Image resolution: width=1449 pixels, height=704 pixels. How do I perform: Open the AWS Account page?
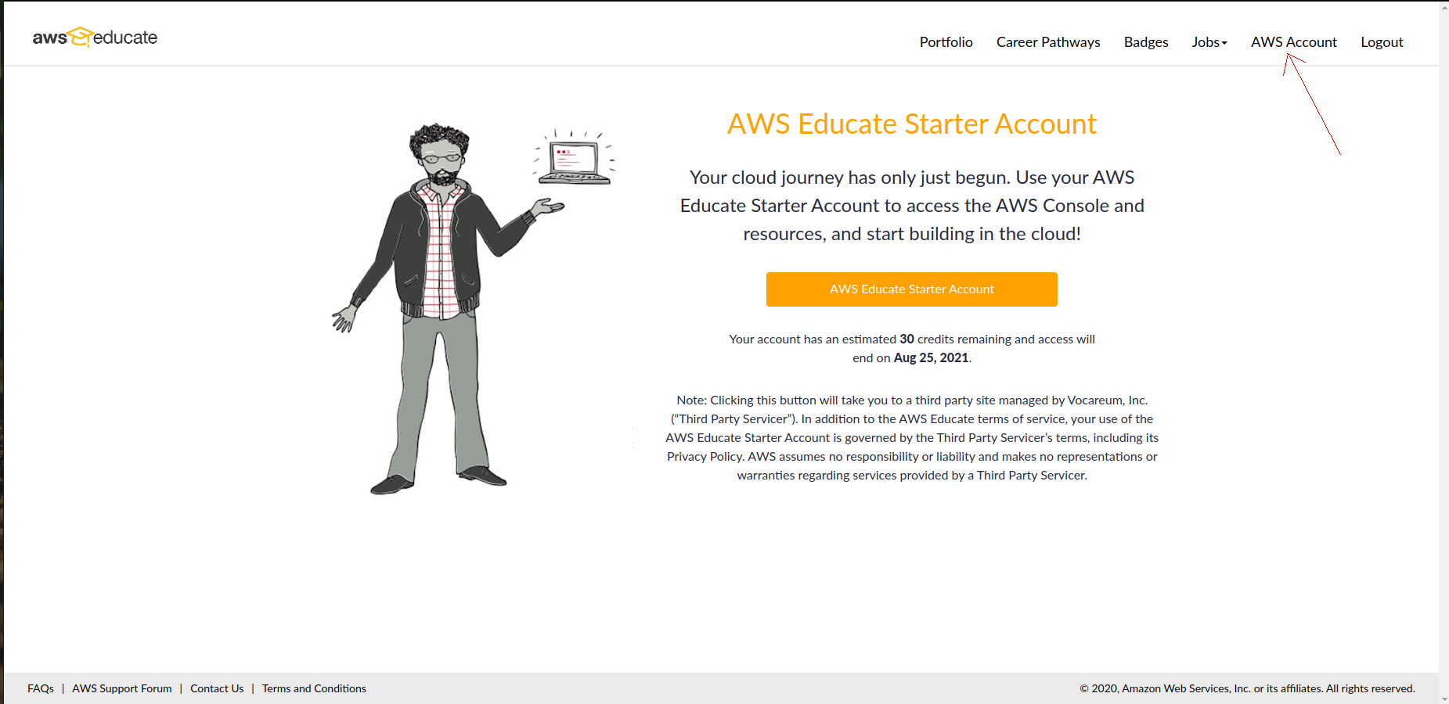(1293, 42)
